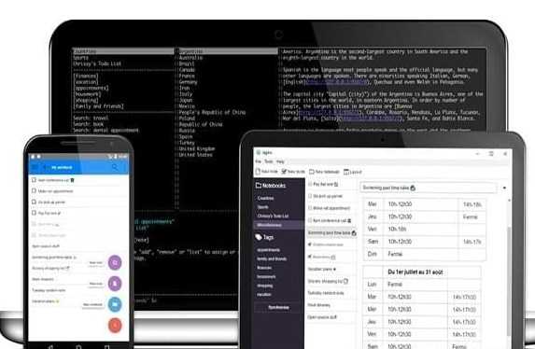Tap the red close floating action button

[115, 325]
